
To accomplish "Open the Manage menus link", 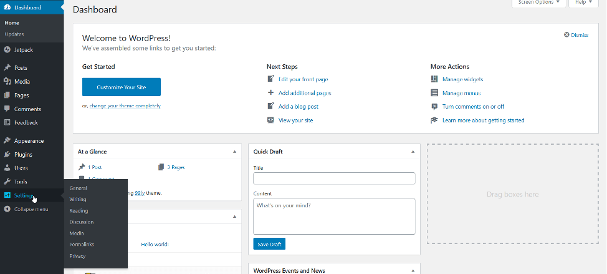I will (461, 93).
